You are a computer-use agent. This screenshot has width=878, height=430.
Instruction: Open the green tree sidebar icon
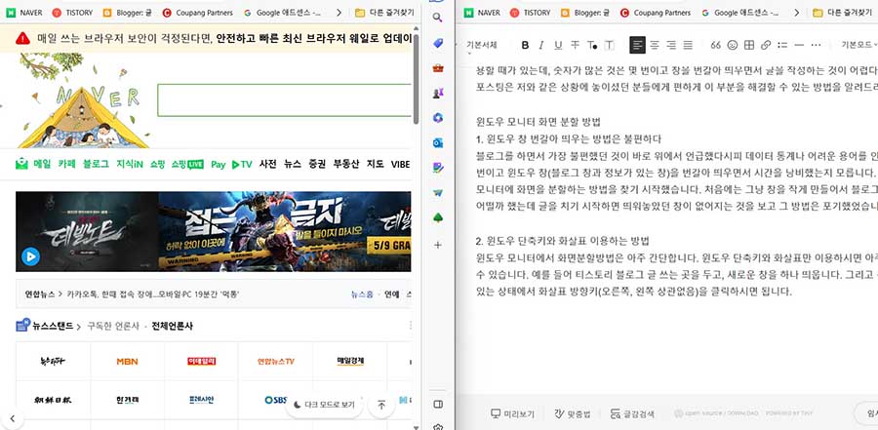(x=438, y=217)
